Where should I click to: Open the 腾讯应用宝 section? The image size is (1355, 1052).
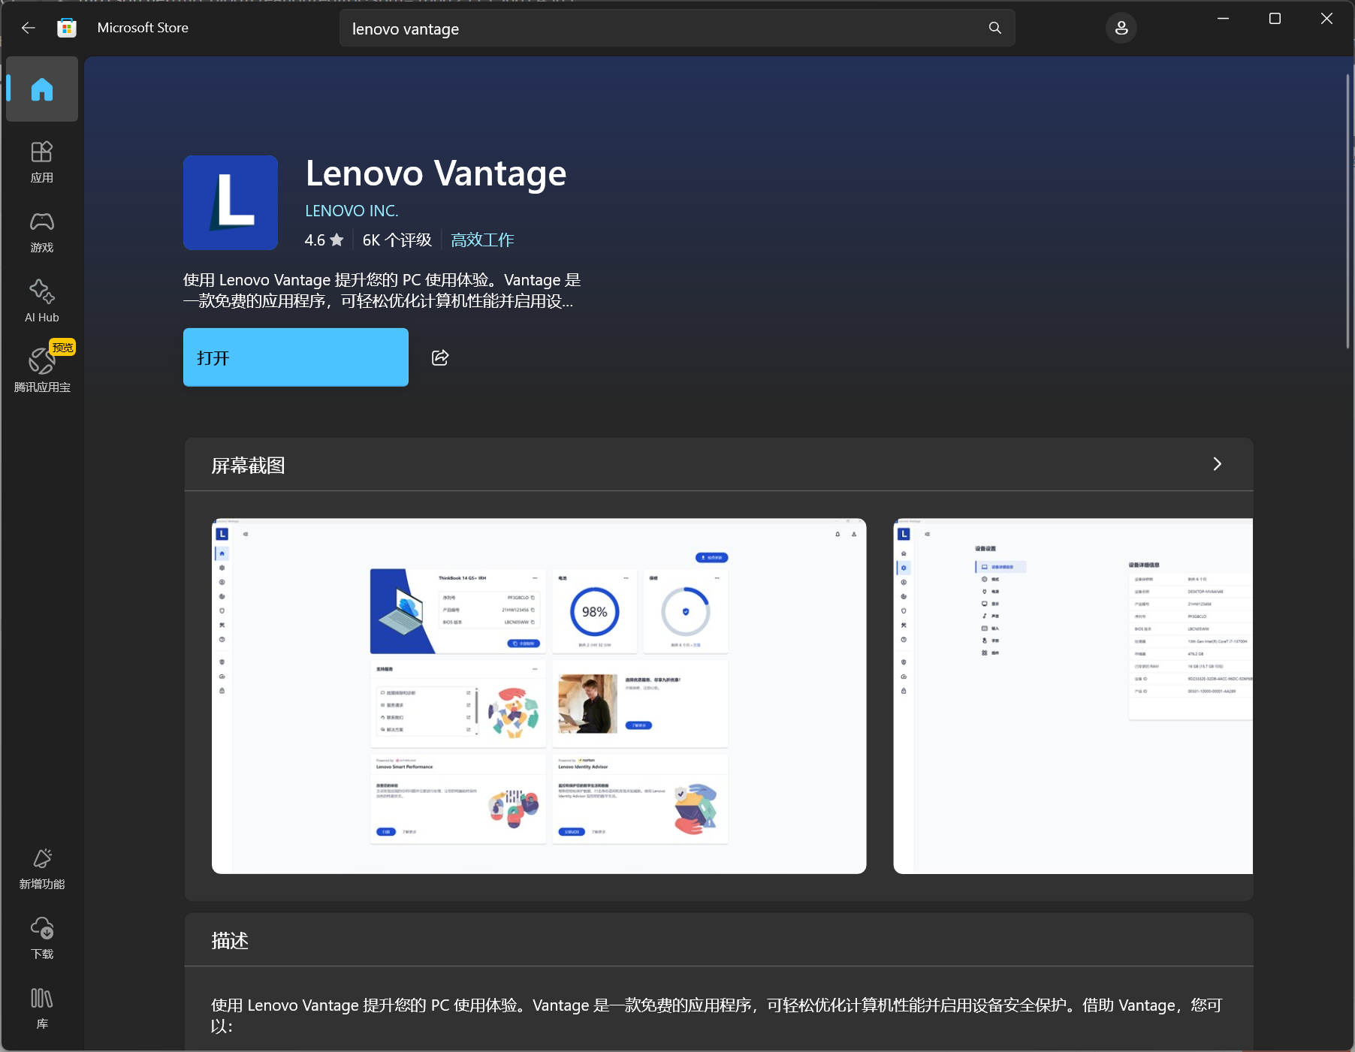(42, 372)
